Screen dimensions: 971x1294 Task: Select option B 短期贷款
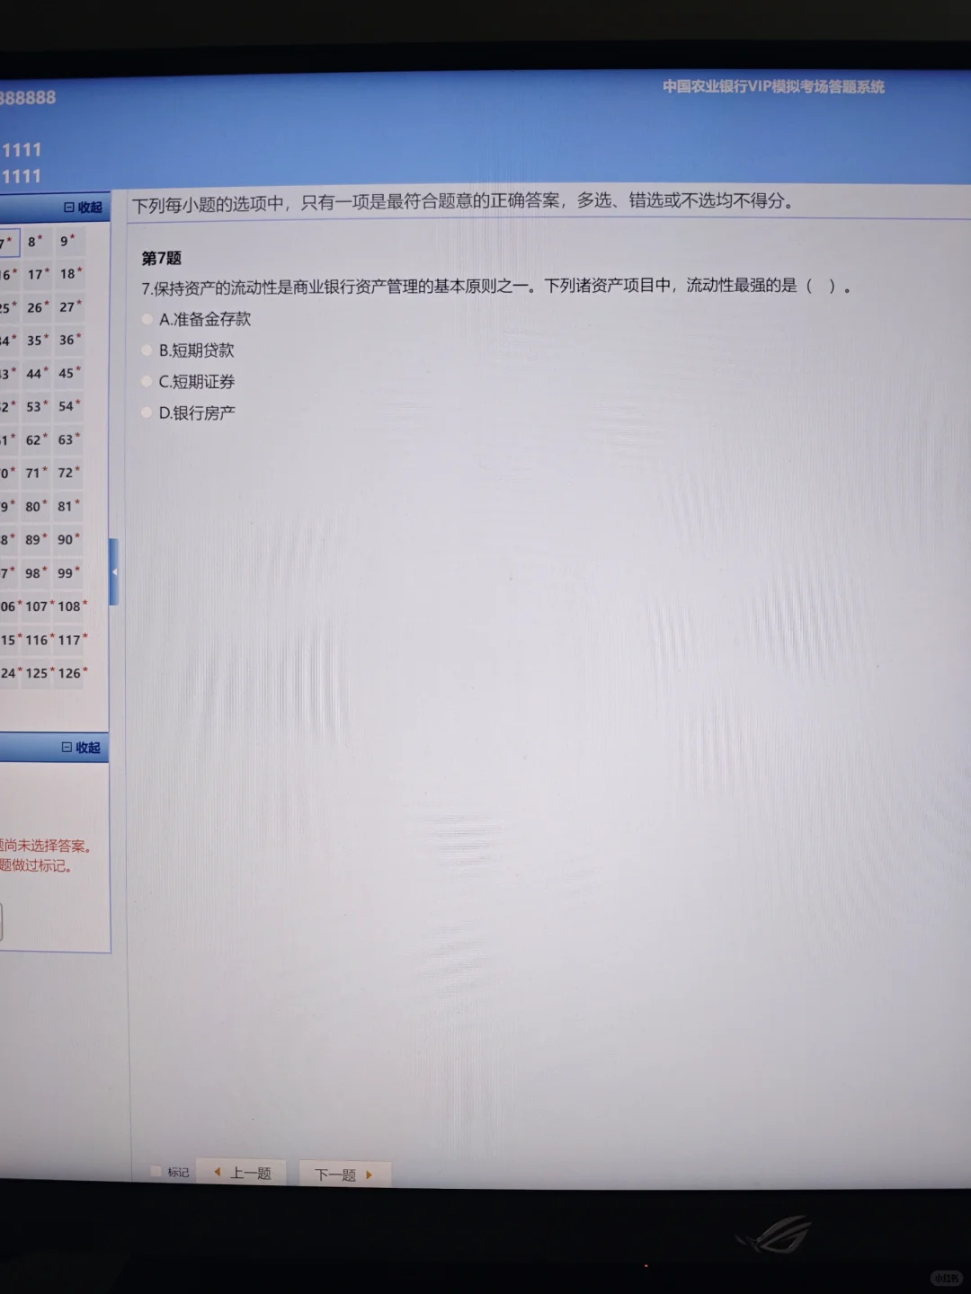tap(147, 350)
